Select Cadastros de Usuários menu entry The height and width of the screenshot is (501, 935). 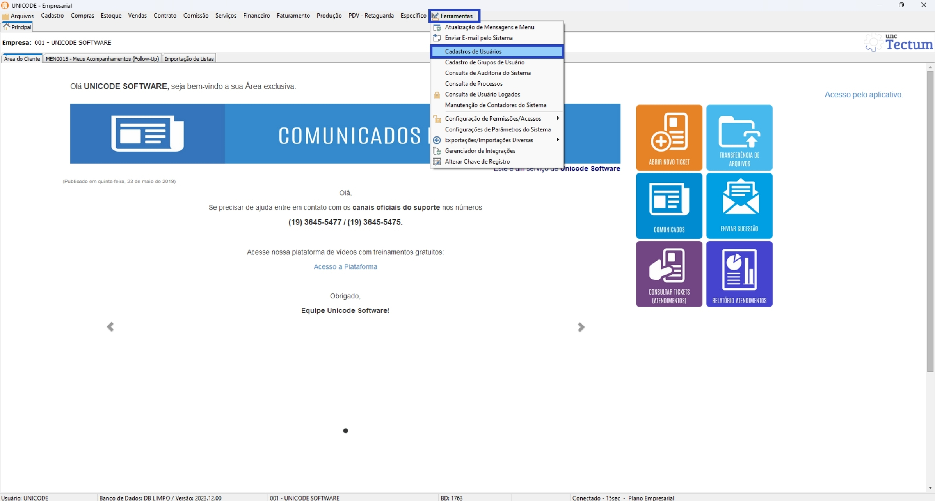tap(473, 51)
